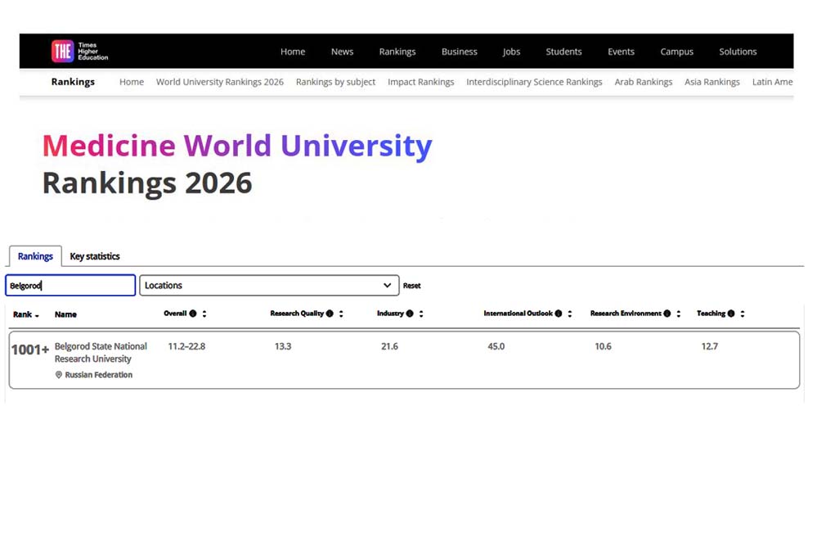Viewport: 817px width, 546px height.
Task: Click the International Outlook info icon
Action: [559, 314]
